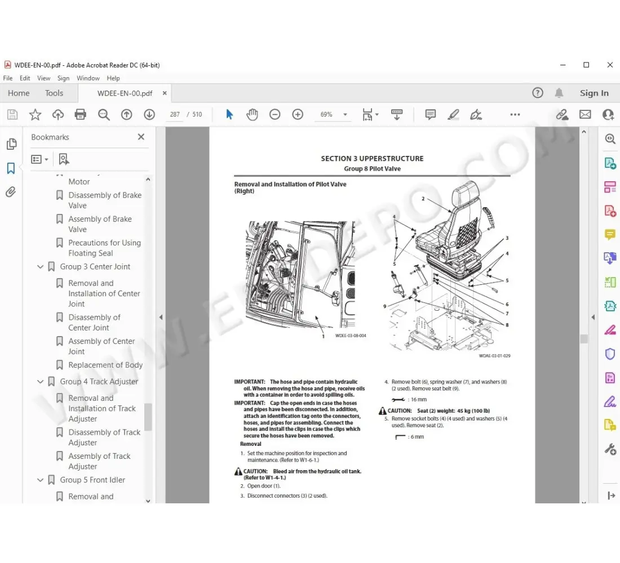Screen dimensions: 620x563
Task: Switch to the Home tab
Action: [x=18, y=93]
